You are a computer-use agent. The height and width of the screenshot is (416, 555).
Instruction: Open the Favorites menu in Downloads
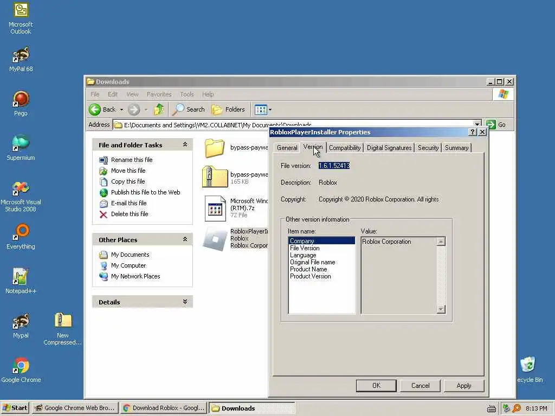(159, 94)
